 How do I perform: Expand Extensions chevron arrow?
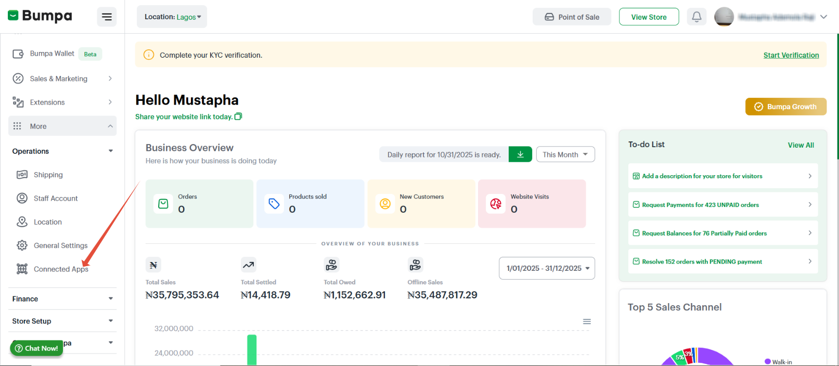(x=110, y=102)
